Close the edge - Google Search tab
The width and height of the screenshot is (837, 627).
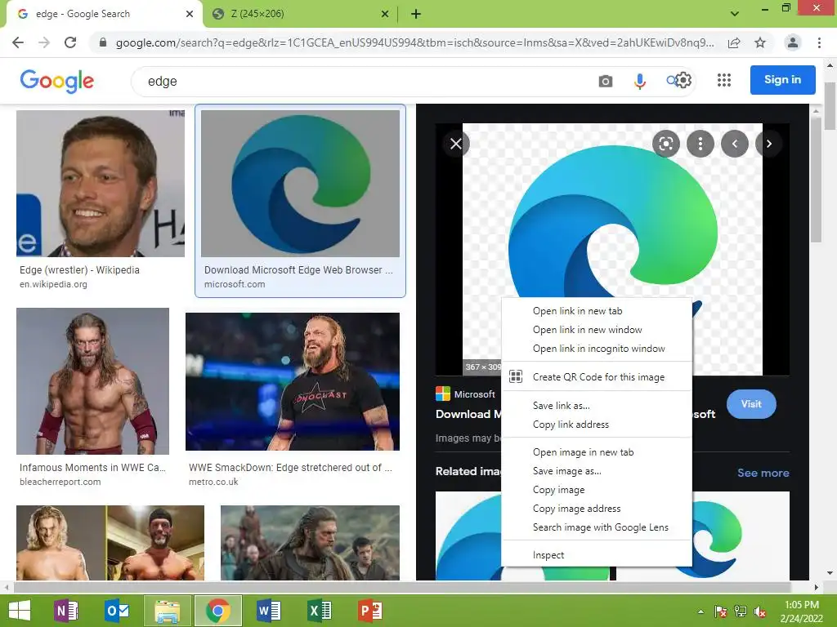pyautogui.click(x=190, y=14)
